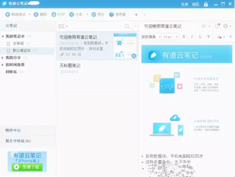Click the clock reminder icon with red dot
The height and width of the screenshot is (177, 235).
click(218, 26)
